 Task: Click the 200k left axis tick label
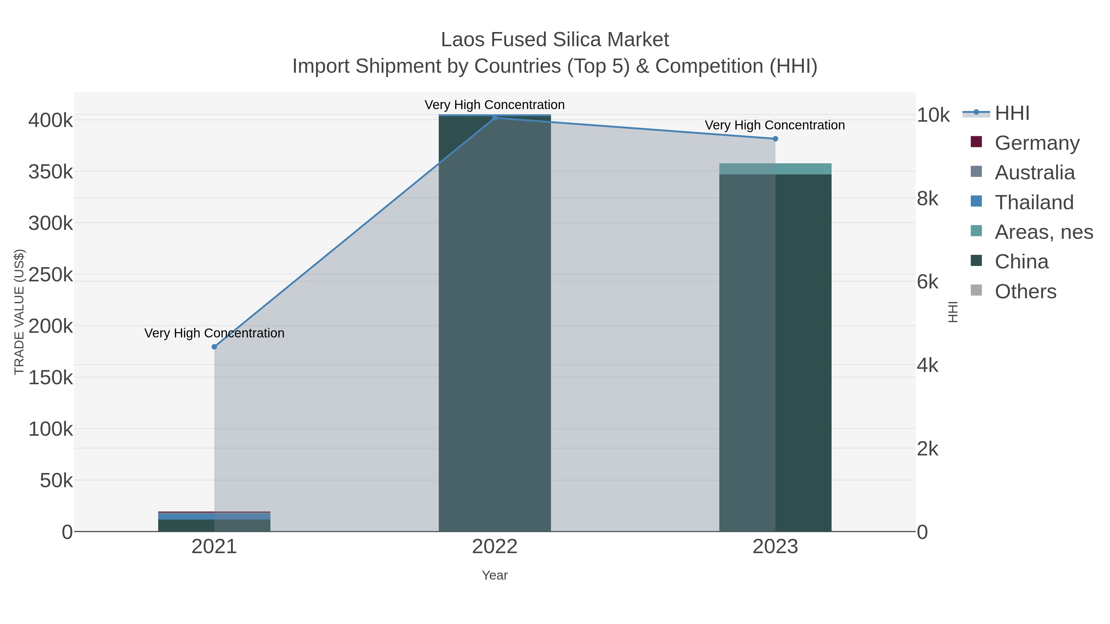pyautogui.click(x=51, y=326)
